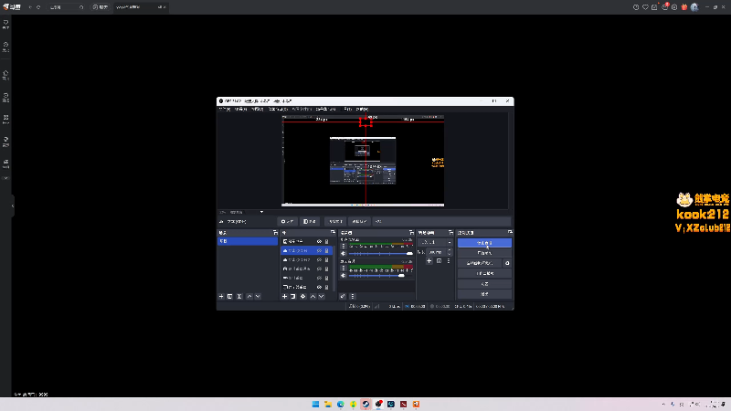731x411 pixels.
Task: Open the scene transition type dropdown
Action: (434, 242)
